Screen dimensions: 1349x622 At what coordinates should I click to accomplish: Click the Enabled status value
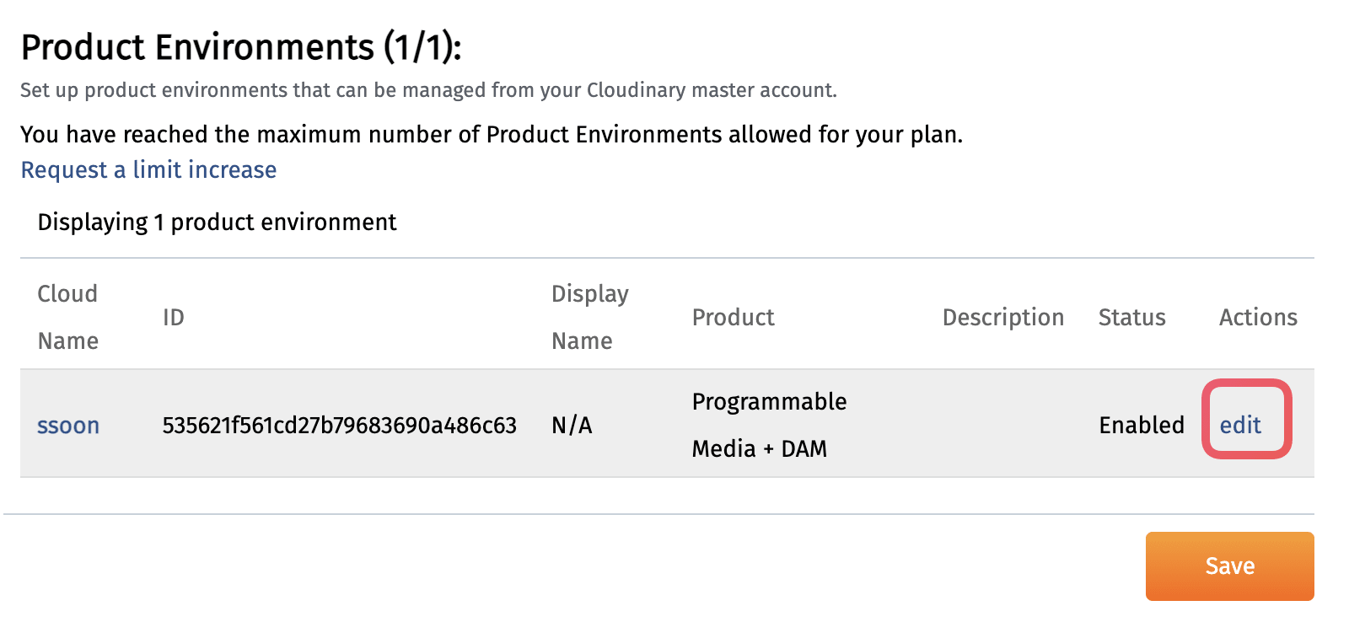(x=1142, y=426)
